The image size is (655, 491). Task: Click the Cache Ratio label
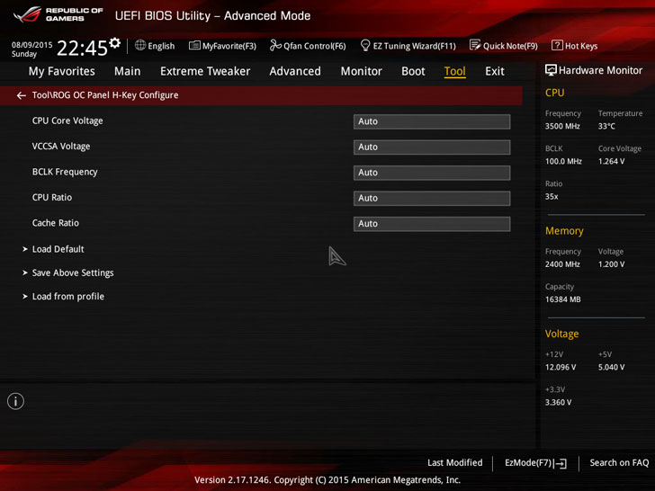pos(56,223)
